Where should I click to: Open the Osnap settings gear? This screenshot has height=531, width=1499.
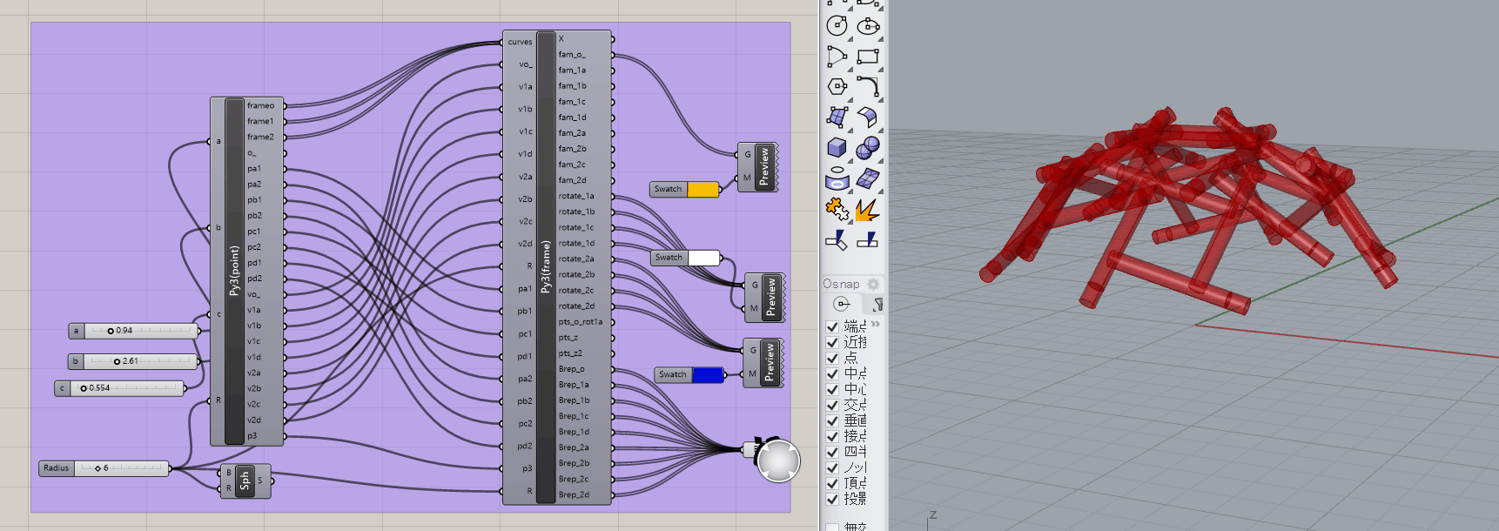873,284
